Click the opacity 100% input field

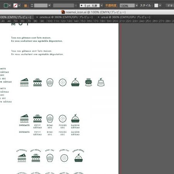(127, 6)
